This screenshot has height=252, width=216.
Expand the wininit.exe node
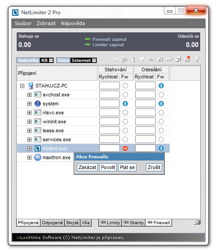(x=29, y=122)
